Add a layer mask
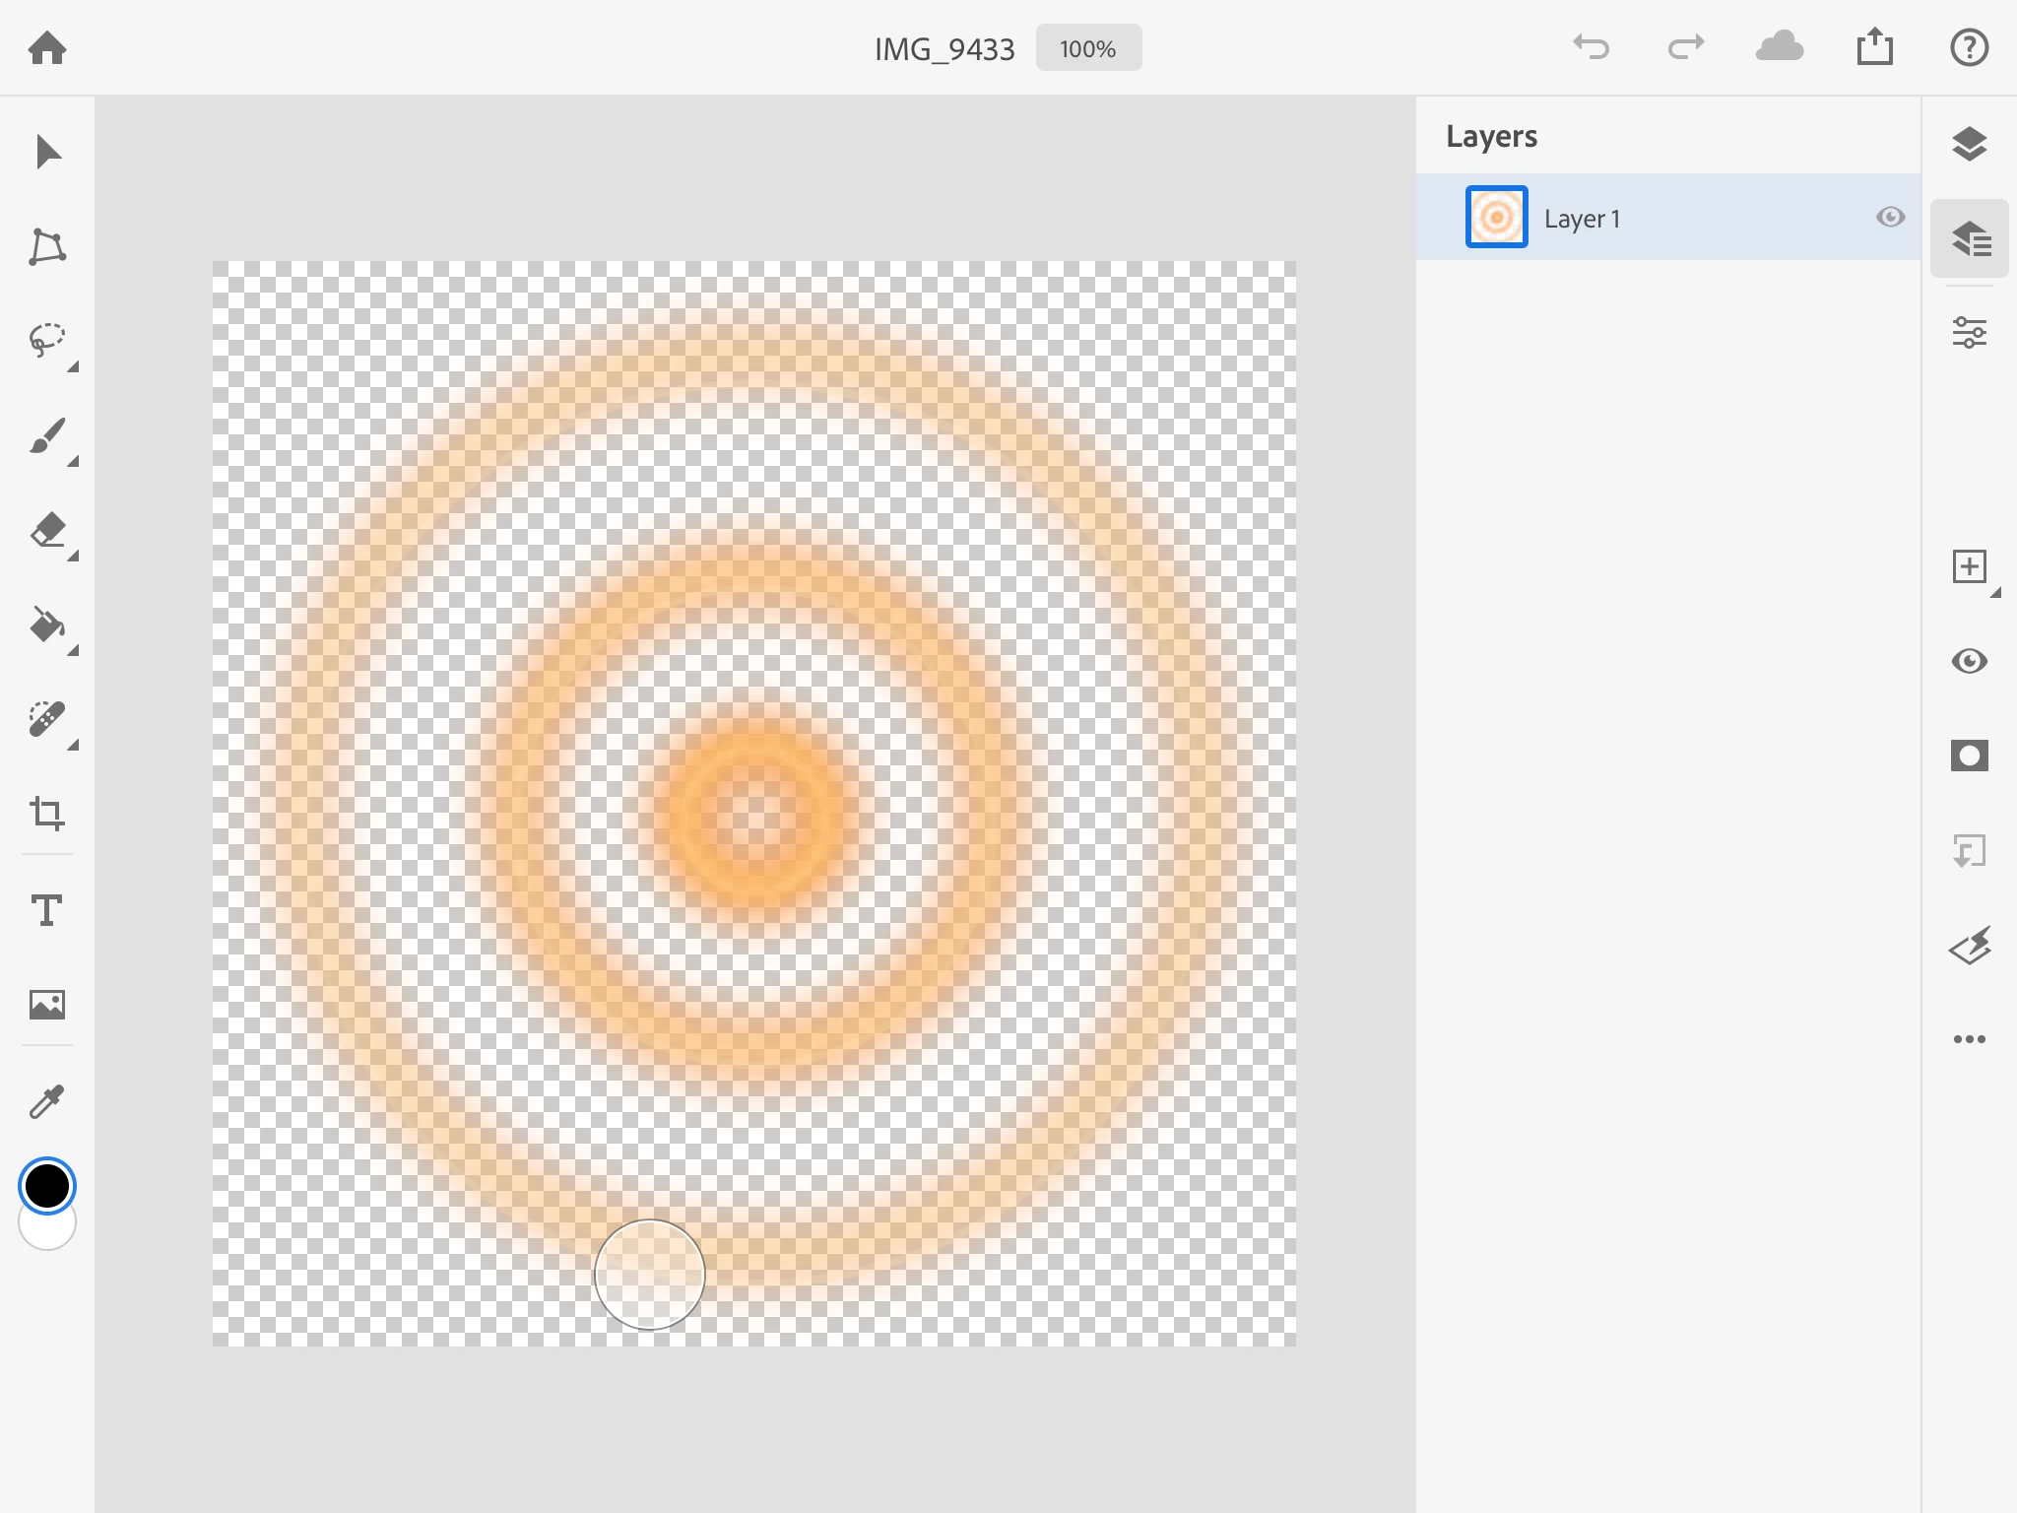 pos(1969,756)
